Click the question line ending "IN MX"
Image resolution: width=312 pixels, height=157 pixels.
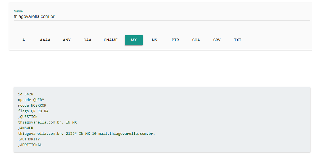pyautogui.click(x=47, y=122)
